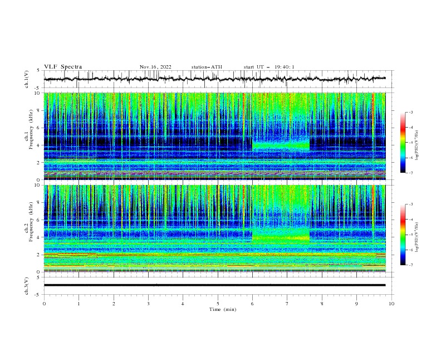Click the "-3" tick on ch.1 colorbar
The image size is (441, 341).
point(410,112)
